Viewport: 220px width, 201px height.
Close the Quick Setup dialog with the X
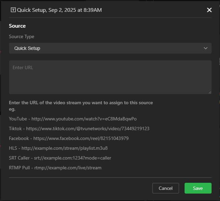click(x=209, y=10)
